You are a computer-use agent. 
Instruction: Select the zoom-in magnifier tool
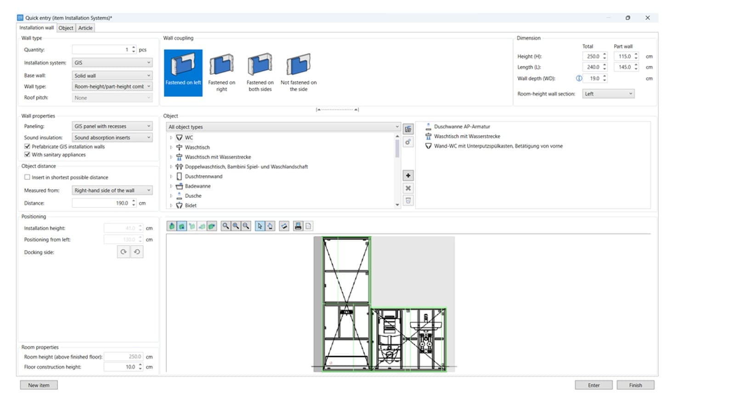click(x=235, y=226)
